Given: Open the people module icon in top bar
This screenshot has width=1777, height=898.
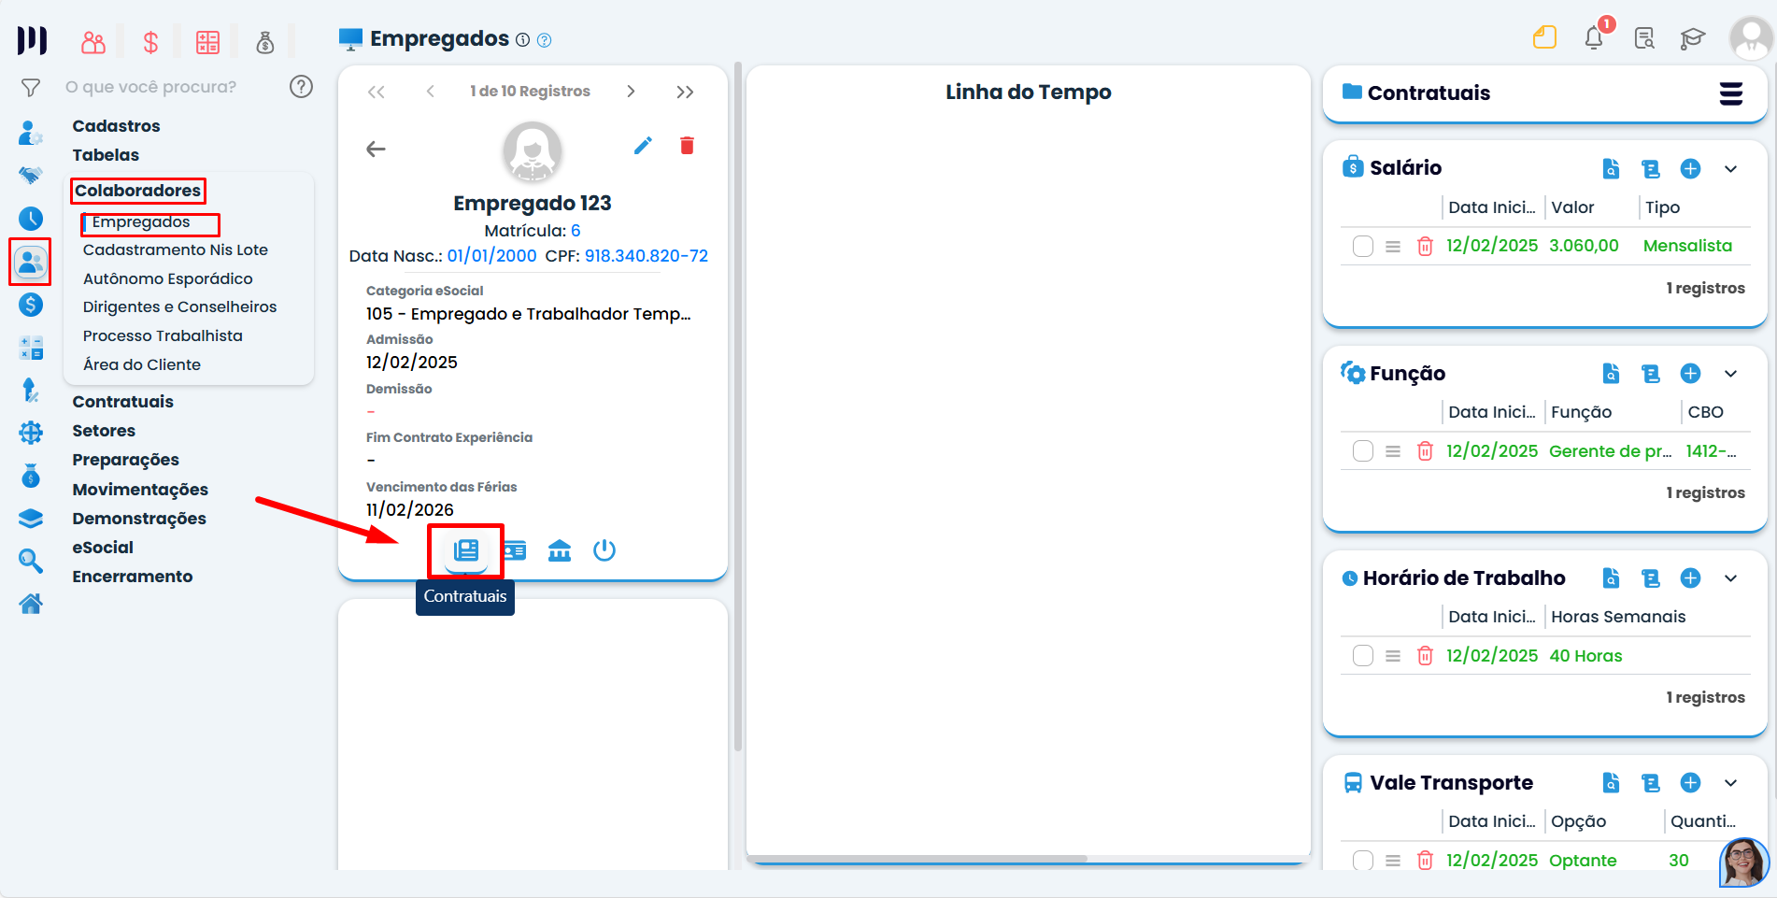Looking at the screenshot, I should pyautogui.click(x=93, y=42).
